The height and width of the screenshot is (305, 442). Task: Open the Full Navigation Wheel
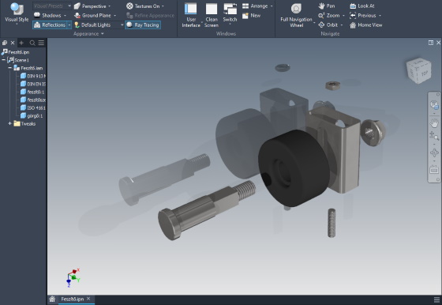pyautogui.click(x=296, y=15)
